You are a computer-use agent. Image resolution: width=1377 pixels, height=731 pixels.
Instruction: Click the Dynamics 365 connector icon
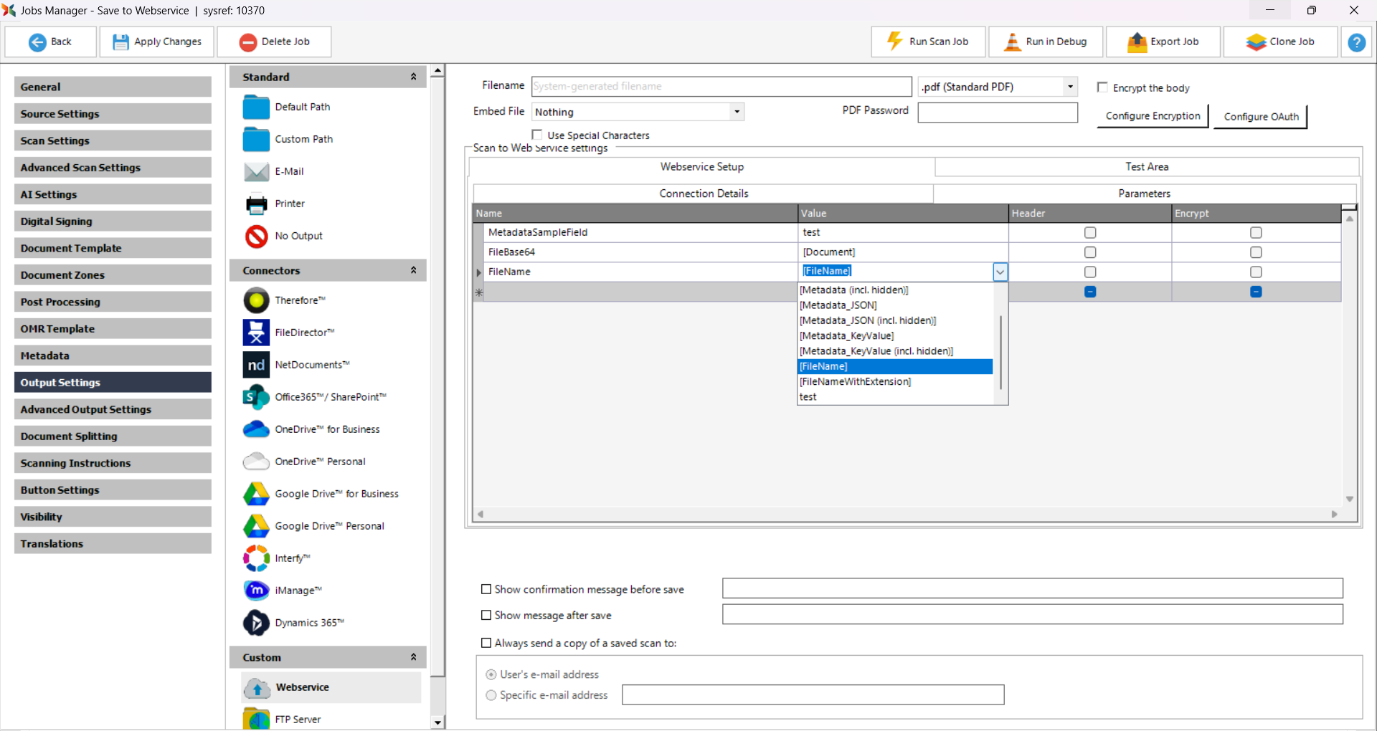(x=256, y=623)
